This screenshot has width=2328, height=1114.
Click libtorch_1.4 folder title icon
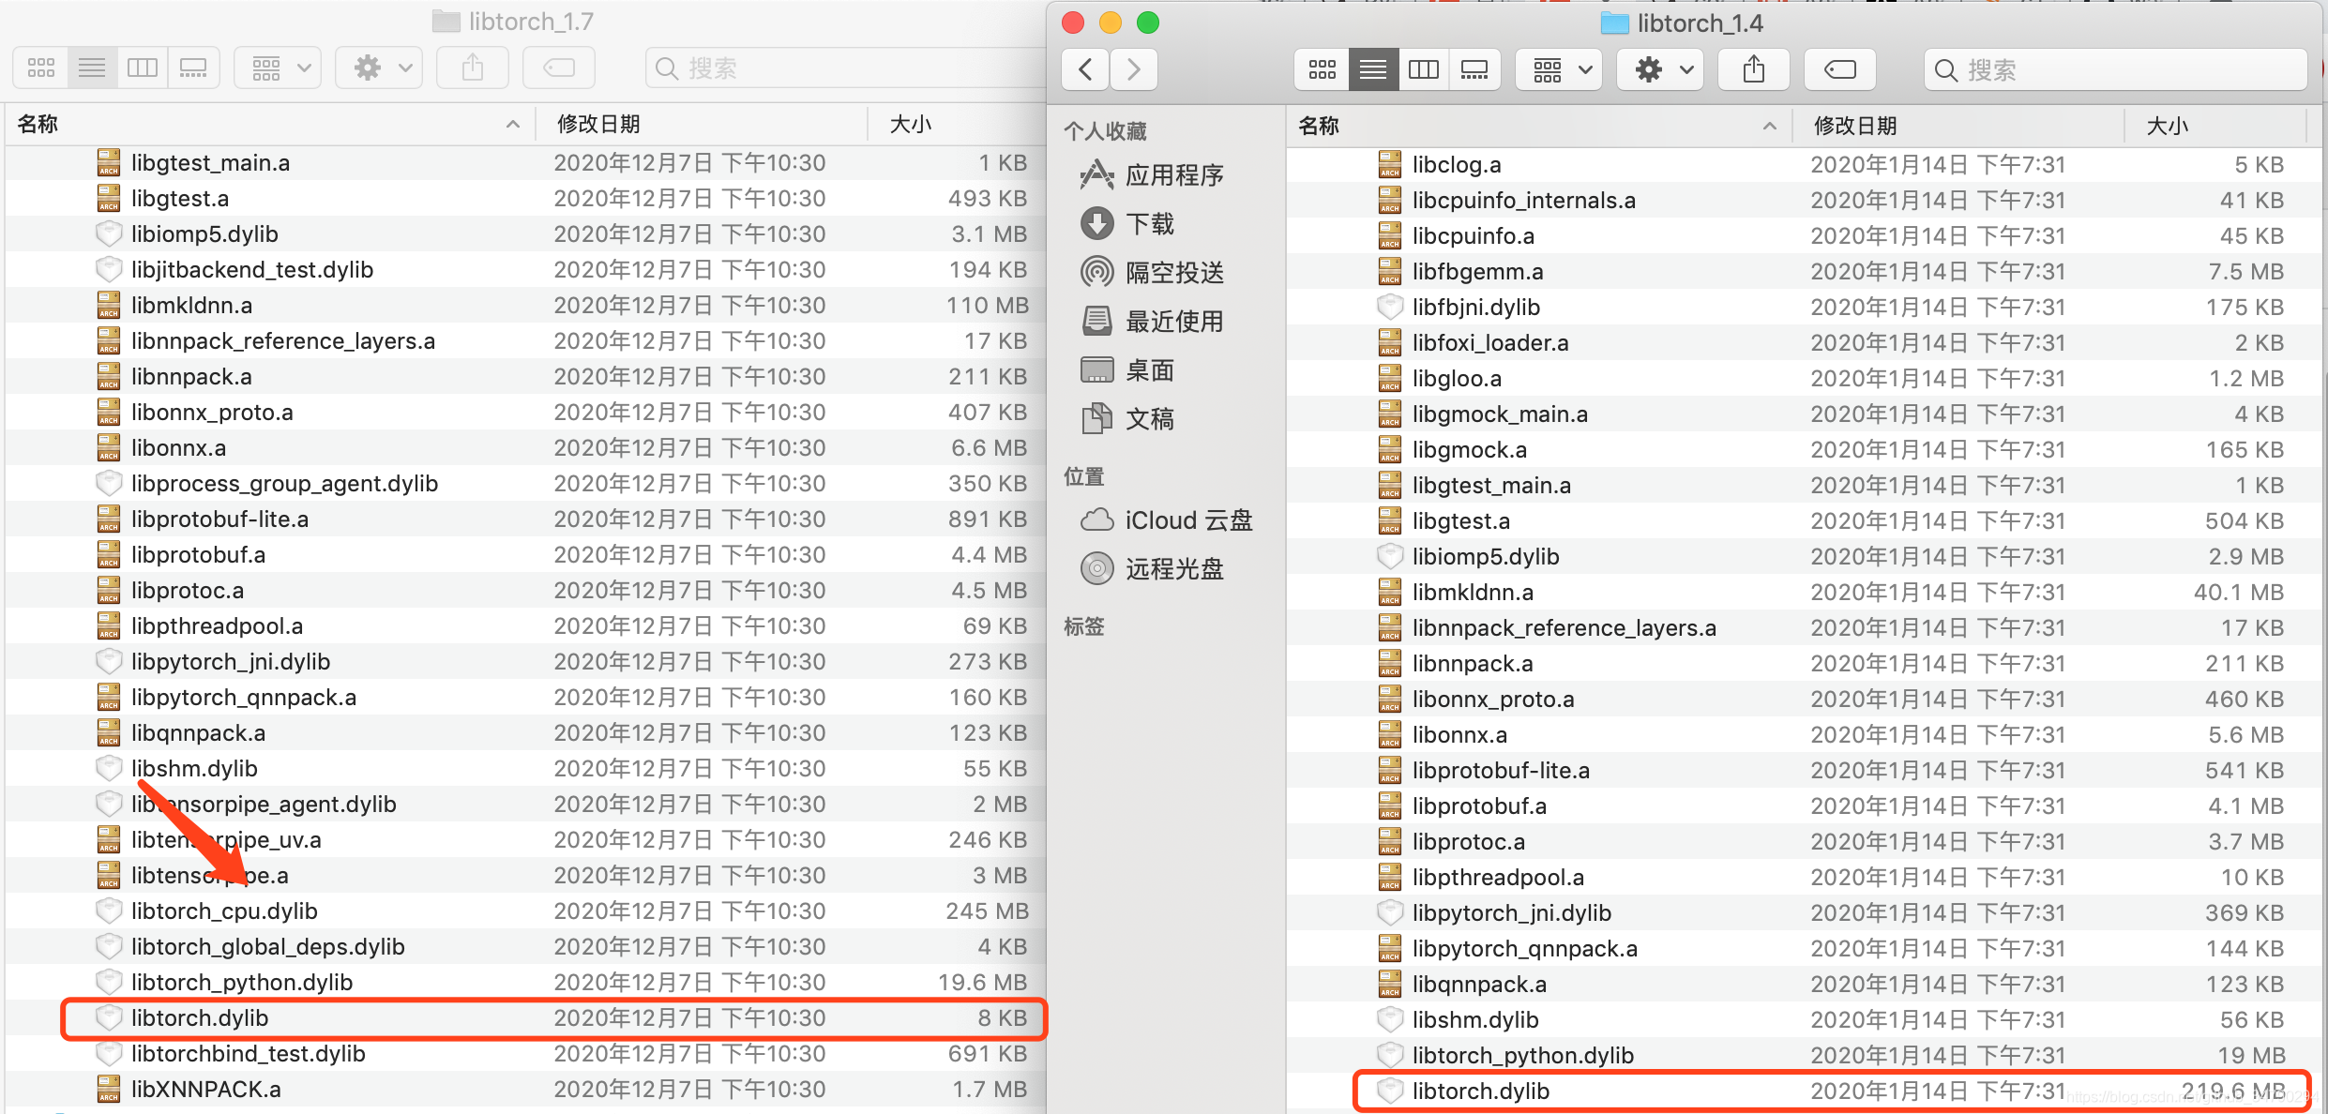[1614, 23]
